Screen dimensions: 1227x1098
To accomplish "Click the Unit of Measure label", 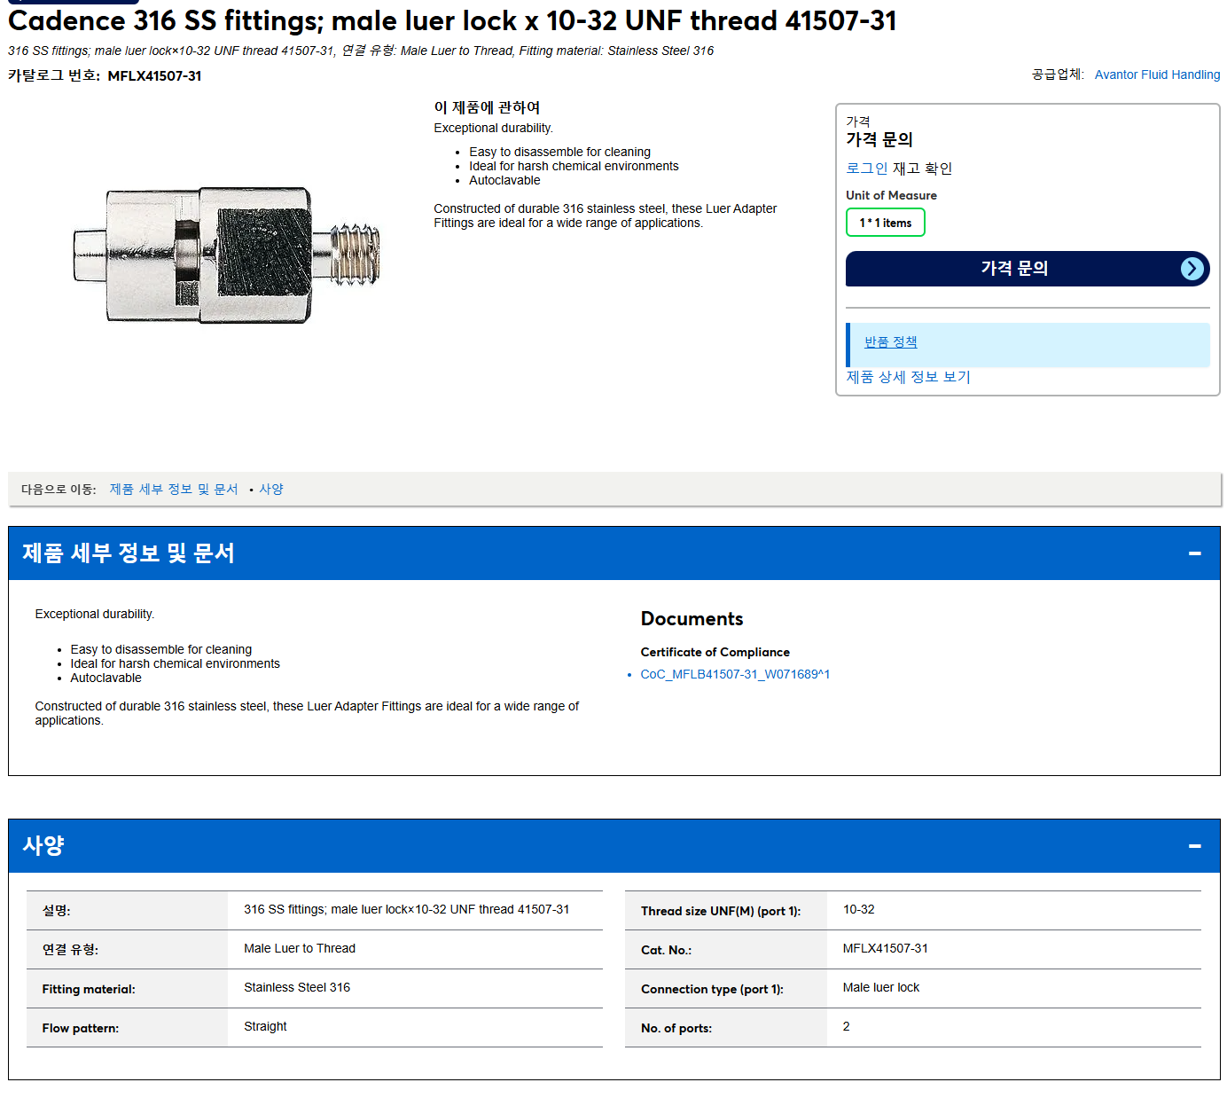I will pyautogui.click(x=891, y=195).
